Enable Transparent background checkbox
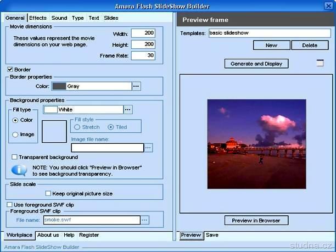Viewport: 336px width, 252px height. [14, 157]
